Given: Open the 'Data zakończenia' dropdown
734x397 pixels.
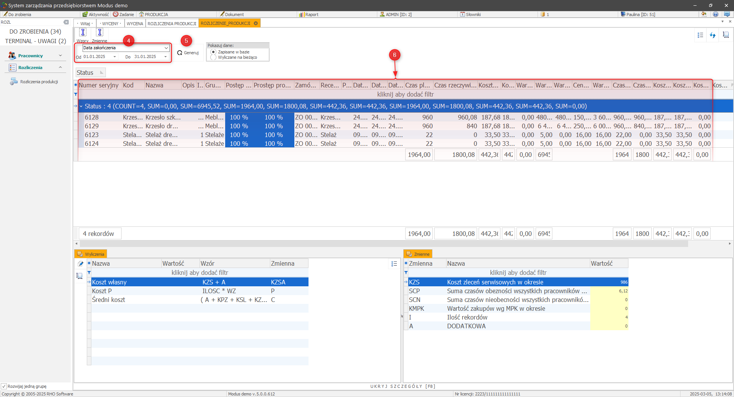Looking at the screenshot, I should tap(166, 48).
